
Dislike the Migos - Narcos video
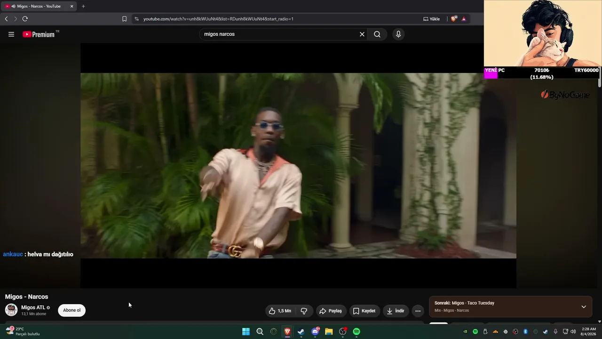(x=304, y=311)
